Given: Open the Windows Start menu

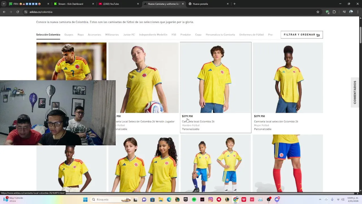Looking at the screenshot, I should (85, 199).
